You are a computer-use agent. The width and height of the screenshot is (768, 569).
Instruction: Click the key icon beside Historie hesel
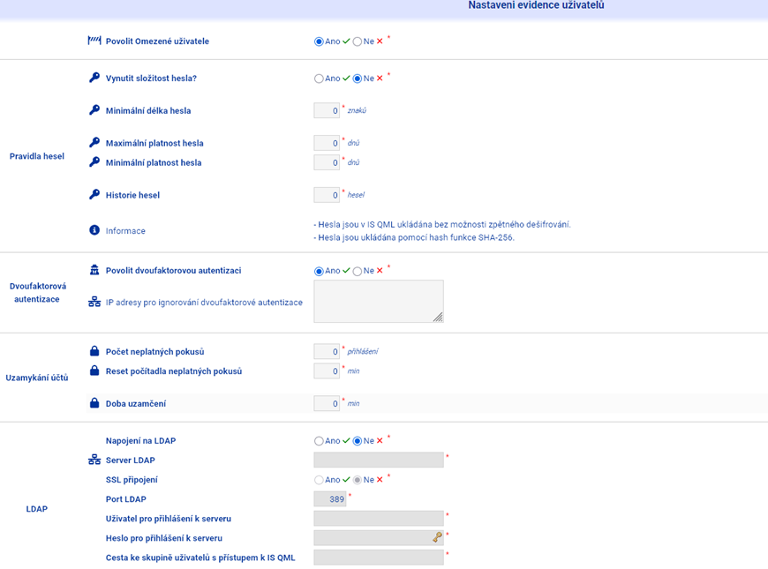tap(94, 194)
